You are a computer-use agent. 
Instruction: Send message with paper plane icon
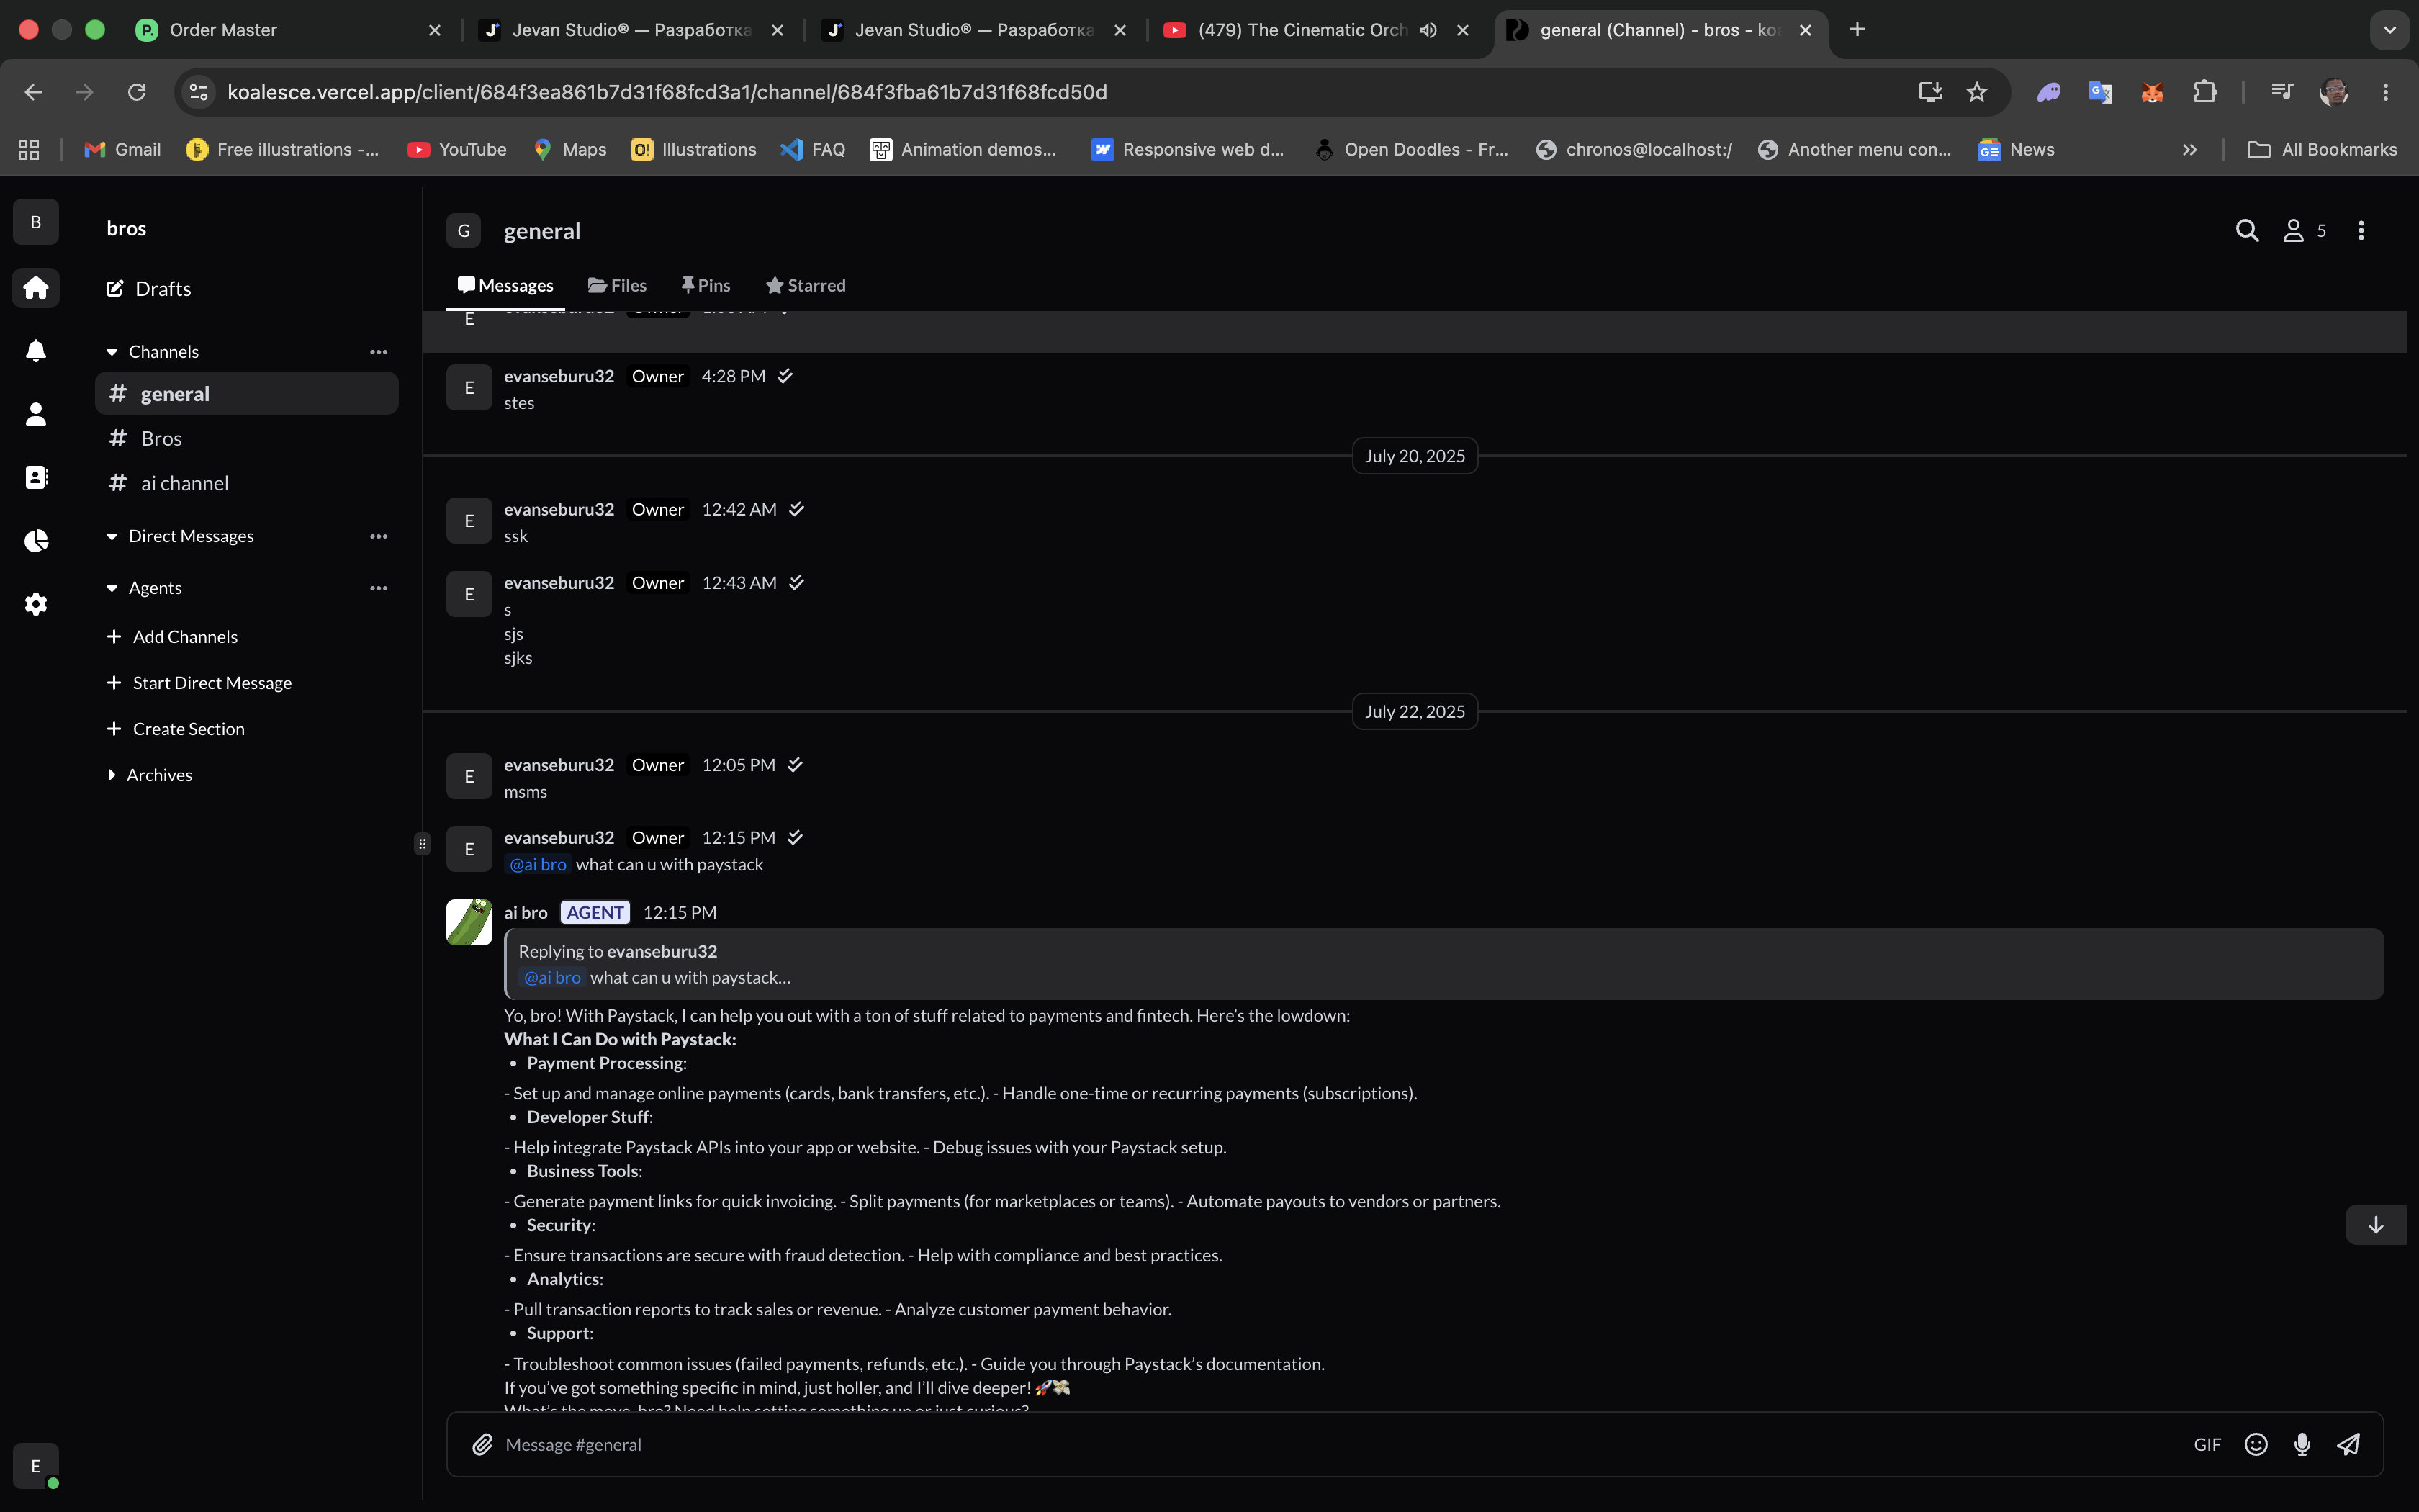tap(2348, 1444)
